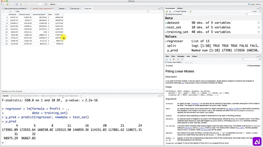The height and width of the screenshot is (147, 263).
Task: Click the Help print icon
Action: [x=178, y=60]
